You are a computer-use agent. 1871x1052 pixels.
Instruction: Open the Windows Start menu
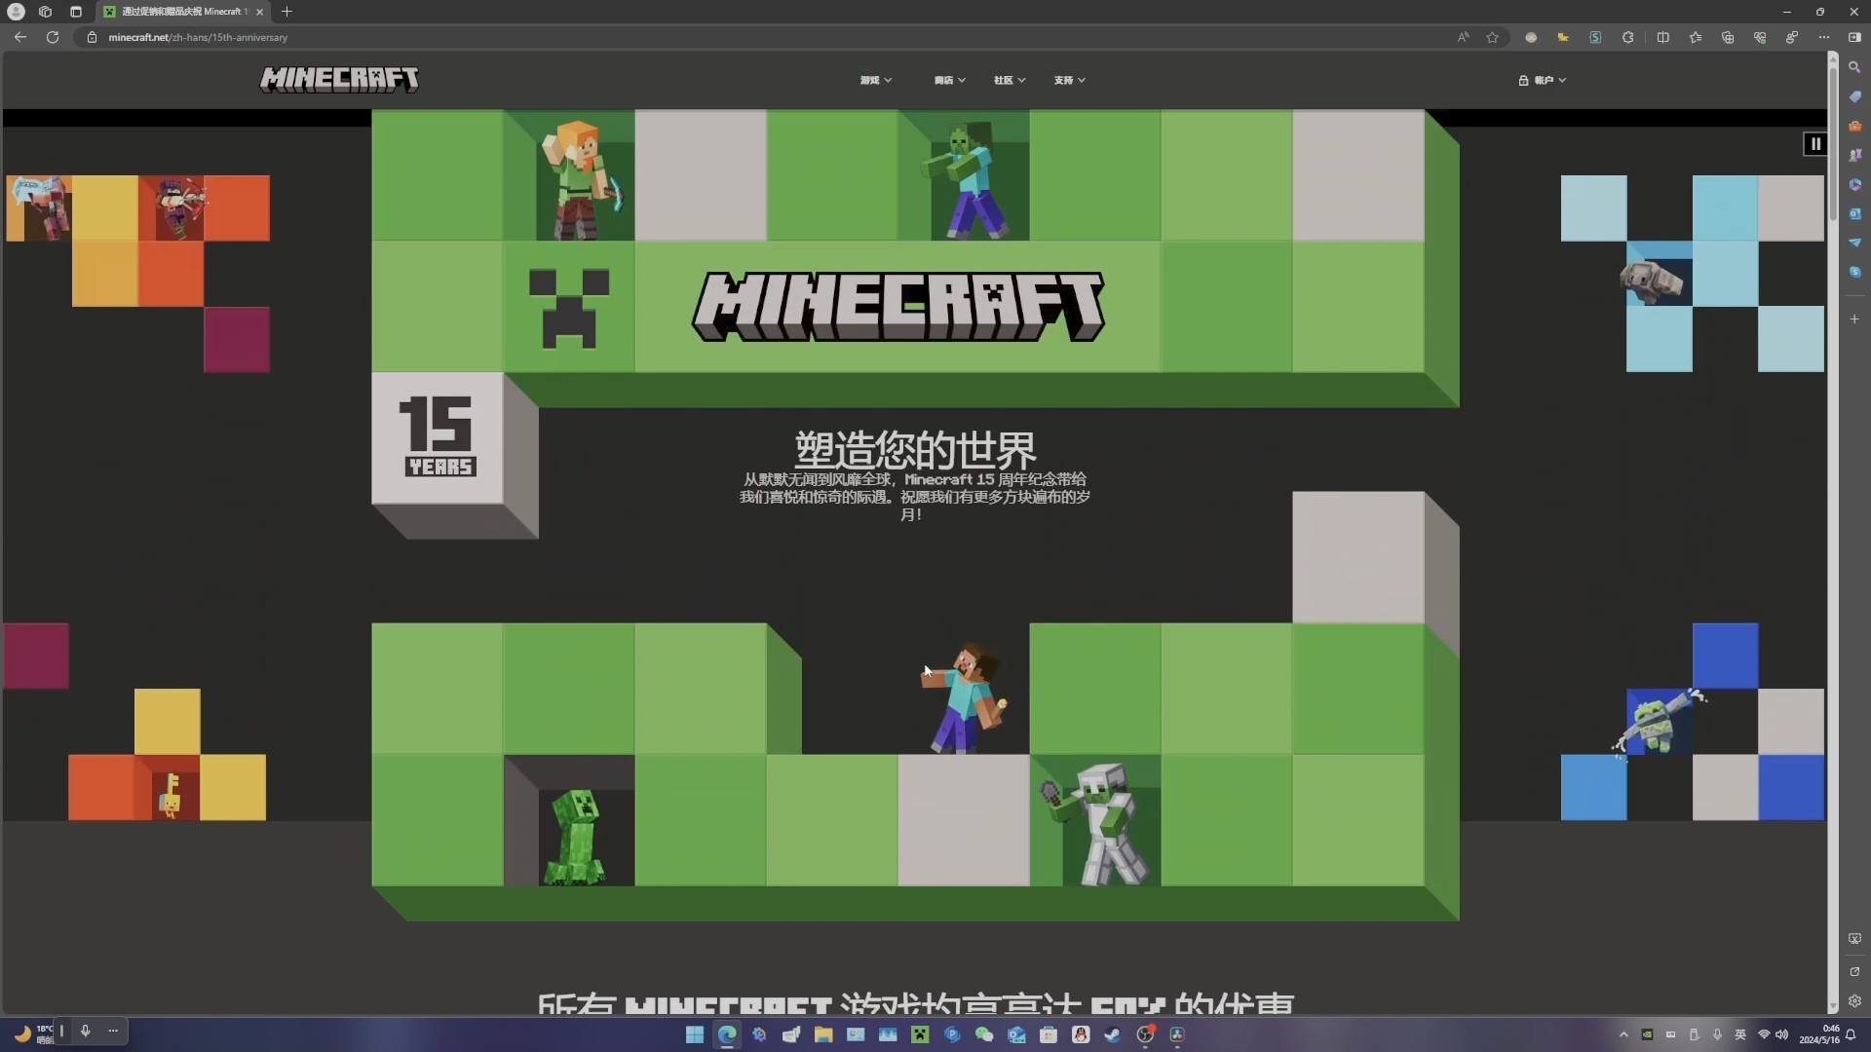pos(695,1034)
